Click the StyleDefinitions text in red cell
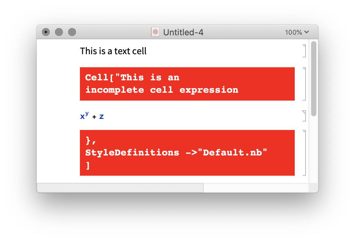The height and width of the screenshot is (241, 355). coord(132,153)
